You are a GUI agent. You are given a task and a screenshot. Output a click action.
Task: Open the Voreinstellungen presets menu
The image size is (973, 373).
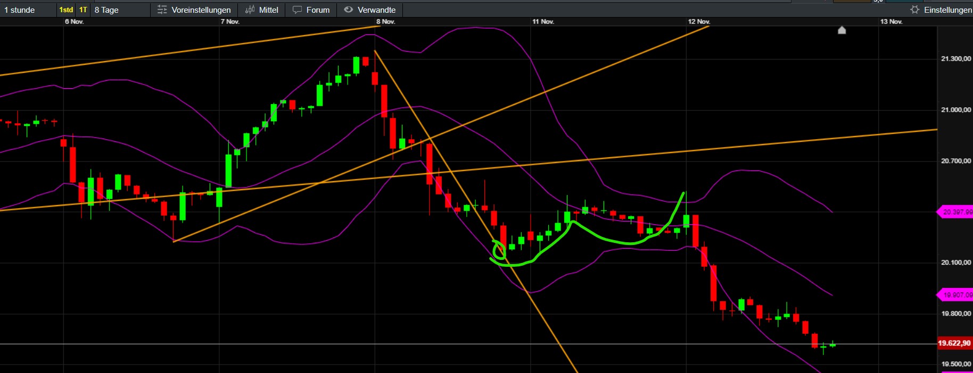click(194, 10)
